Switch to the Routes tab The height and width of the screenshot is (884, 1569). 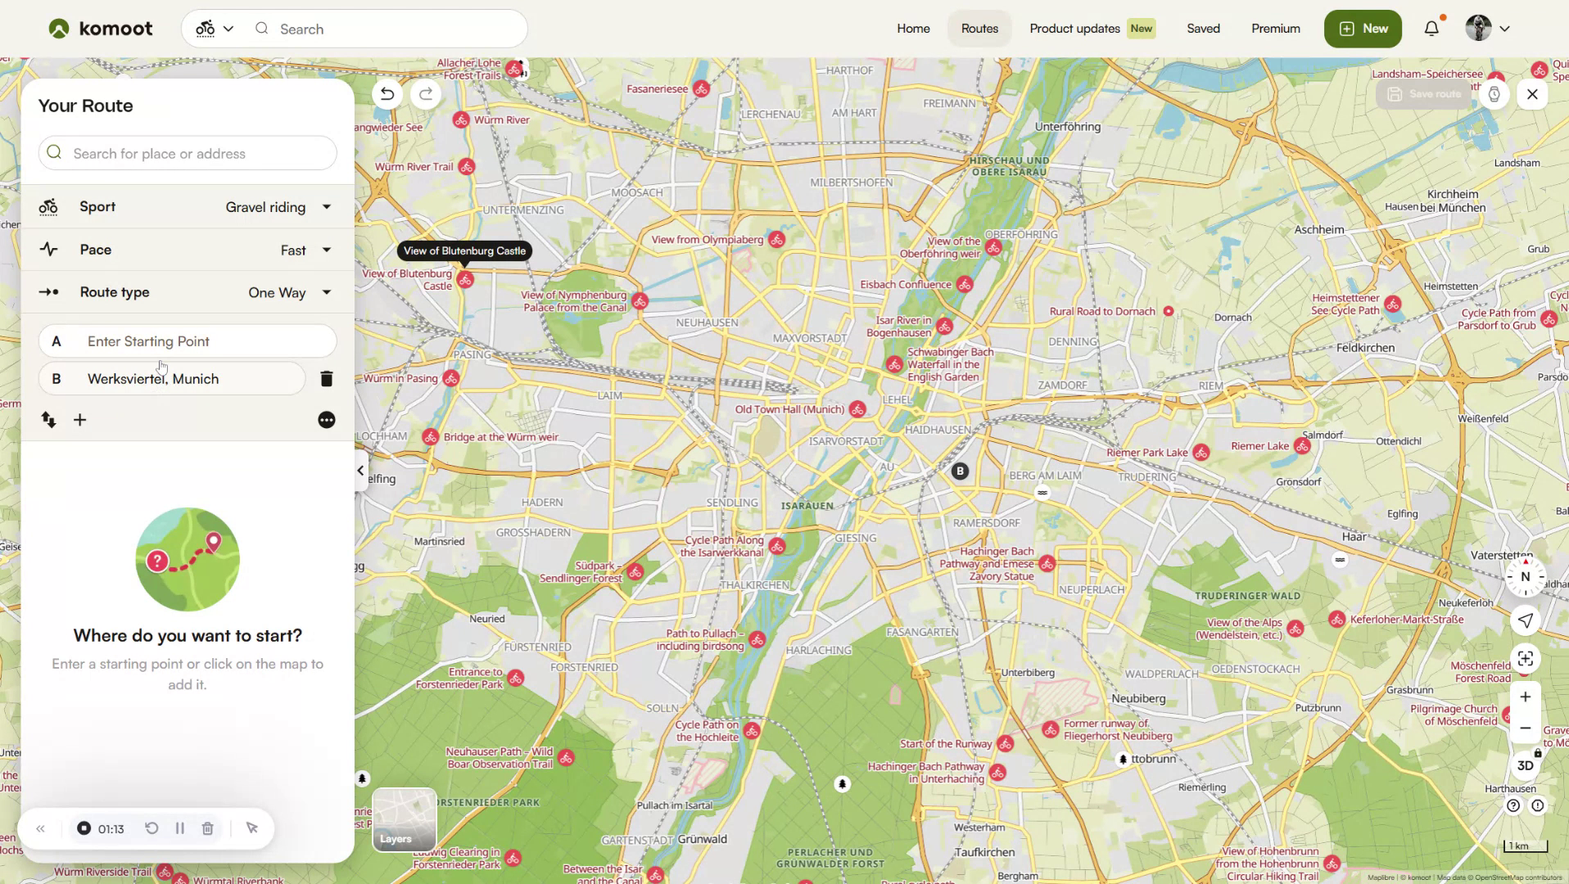click(x=979, y=28)
